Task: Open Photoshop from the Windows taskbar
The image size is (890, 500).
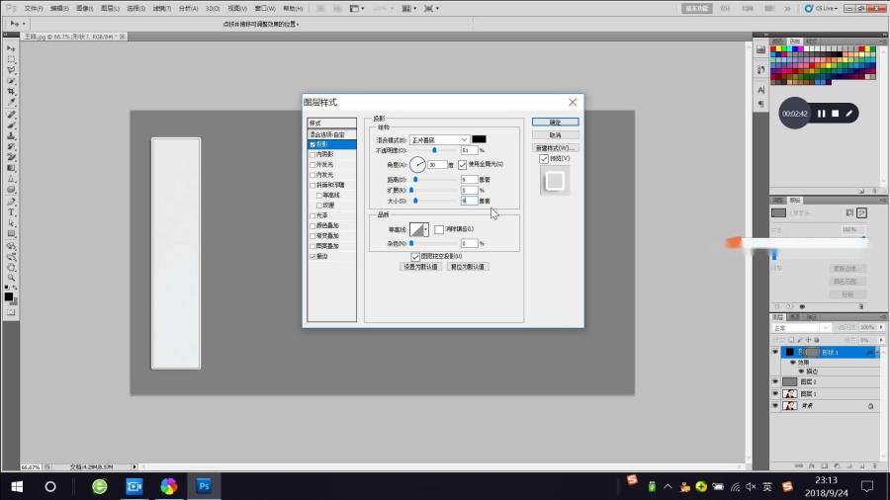Action: [204, 486]
